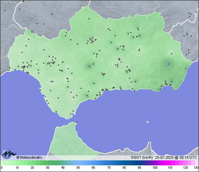Viewport: 199px width, 172px height.
Task: Open the © Meteoclimatic copyright link
Action: [29, 157]
